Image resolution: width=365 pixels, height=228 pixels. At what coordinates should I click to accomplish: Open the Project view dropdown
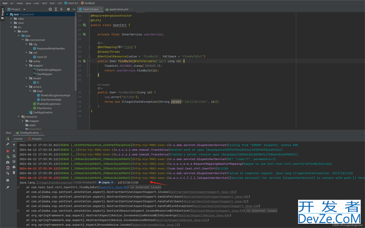coord(24,9)
